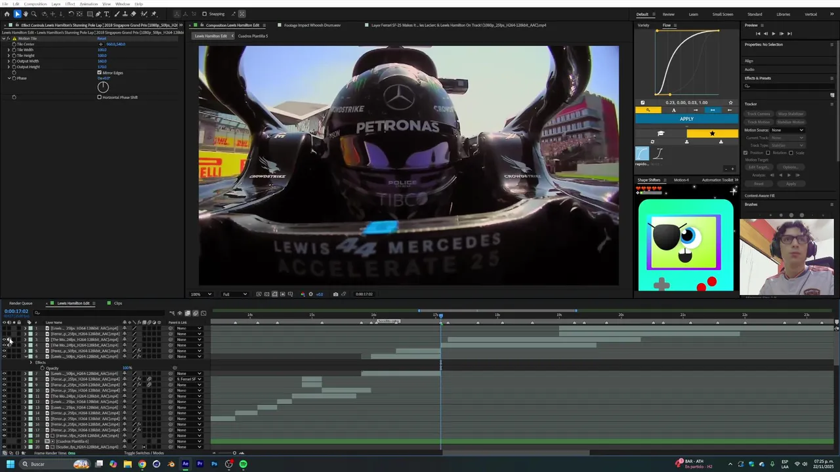Enable the Horizontal Phase Shift checkbox
The width and height of the screenshot is (840, 472).
(100, 97)
